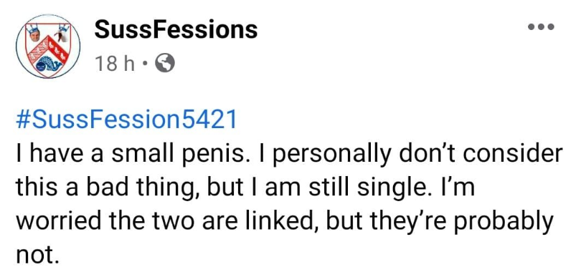Click the dot separator after 18 h
The width and height of the screenshot is (581, 272).
click(x=145, y=64)
